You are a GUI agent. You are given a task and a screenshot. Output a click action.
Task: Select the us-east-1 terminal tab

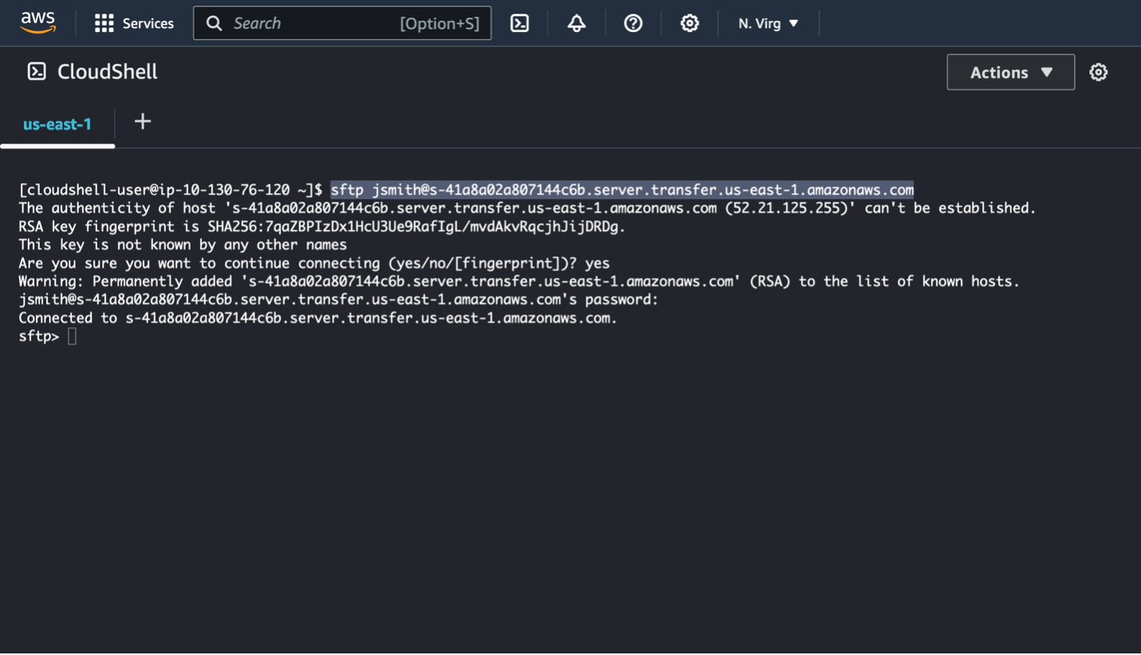coord(57,124)
